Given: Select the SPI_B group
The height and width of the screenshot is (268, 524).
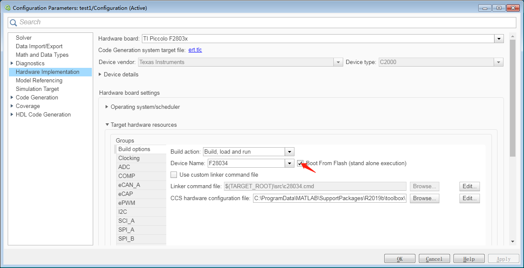Looking at the screenshot, I should pos(140,239).
